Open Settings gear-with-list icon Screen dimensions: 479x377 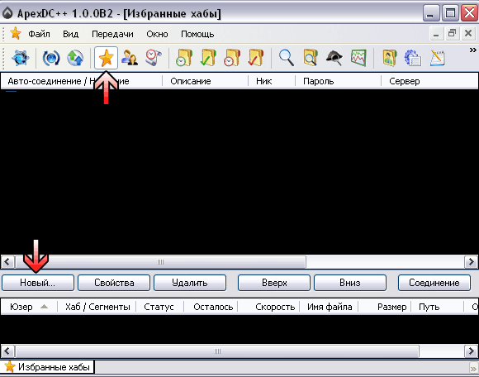point(413,58)
